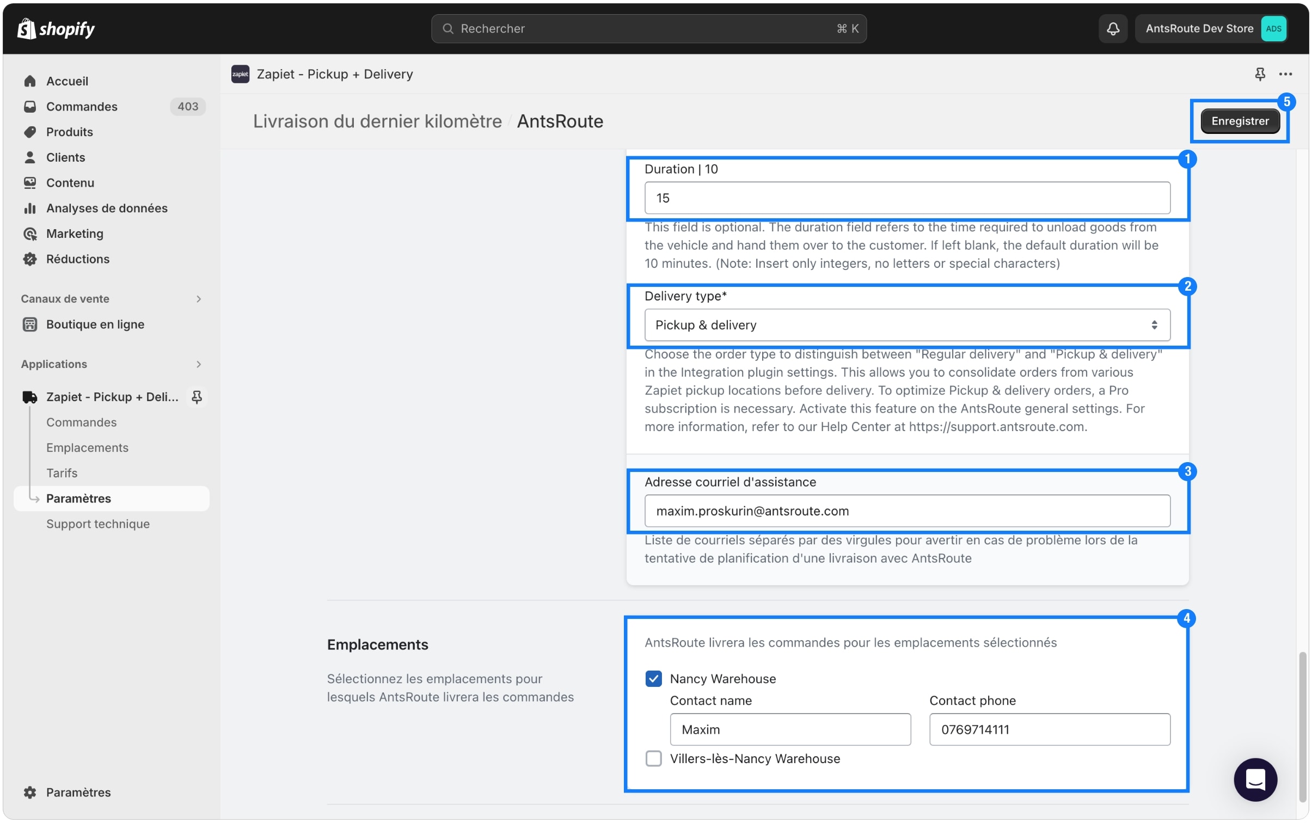Open the Zapiet - Pickup + Deli... app entry

tap(112, 397)
